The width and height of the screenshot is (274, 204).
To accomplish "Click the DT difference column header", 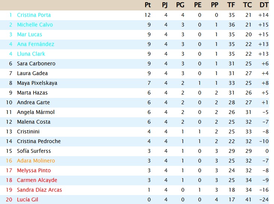I will tap(264, 5).
